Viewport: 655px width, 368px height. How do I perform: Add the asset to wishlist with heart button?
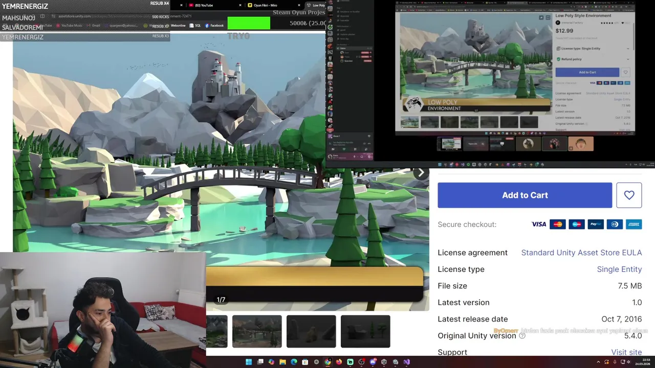[x=629, y=195]
